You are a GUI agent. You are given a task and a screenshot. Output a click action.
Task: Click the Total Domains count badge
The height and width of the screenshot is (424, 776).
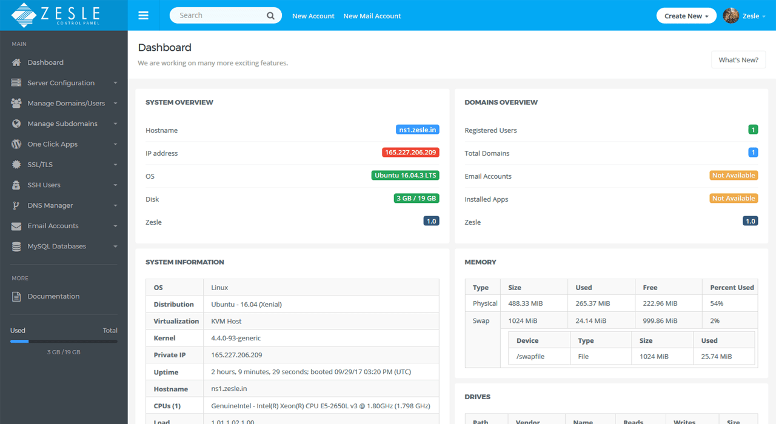point(754,153)
